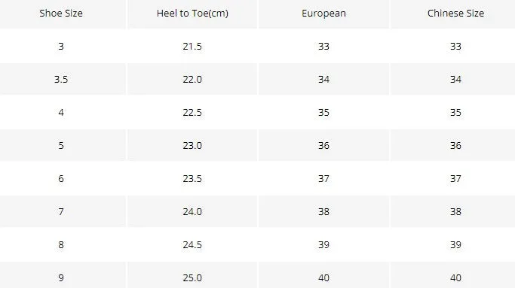Select shoe size 4 cell
This screenshot has width=515, height=288.
coord(61,112)
